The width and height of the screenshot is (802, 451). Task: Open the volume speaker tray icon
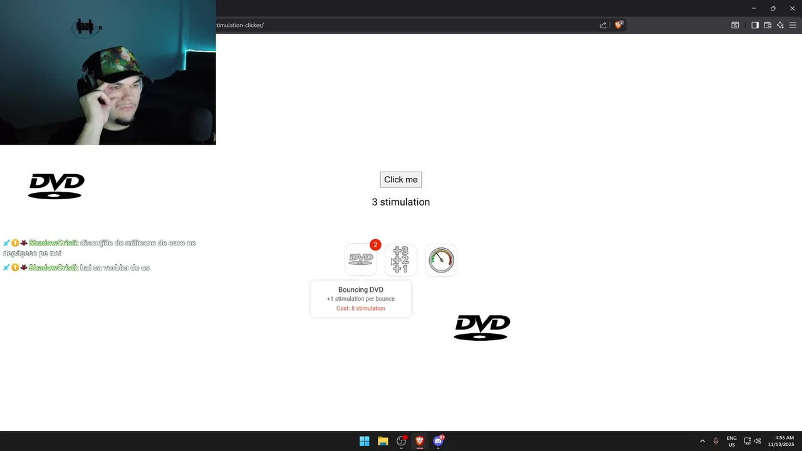(x=758, y=441)
